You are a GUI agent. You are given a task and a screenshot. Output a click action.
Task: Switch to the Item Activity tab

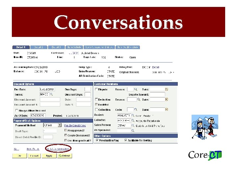click(74, 47)
